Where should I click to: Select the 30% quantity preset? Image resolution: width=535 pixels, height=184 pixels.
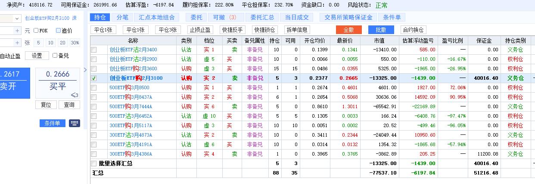tap(75, 43)
